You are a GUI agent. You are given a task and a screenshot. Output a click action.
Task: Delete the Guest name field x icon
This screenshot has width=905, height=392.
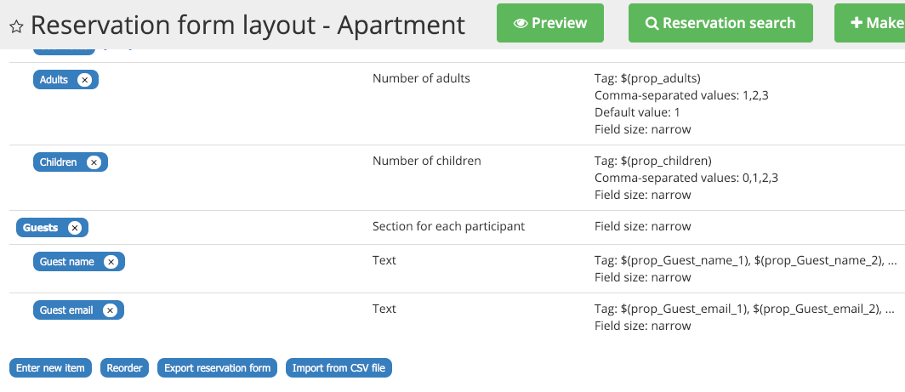click(111, 262)
